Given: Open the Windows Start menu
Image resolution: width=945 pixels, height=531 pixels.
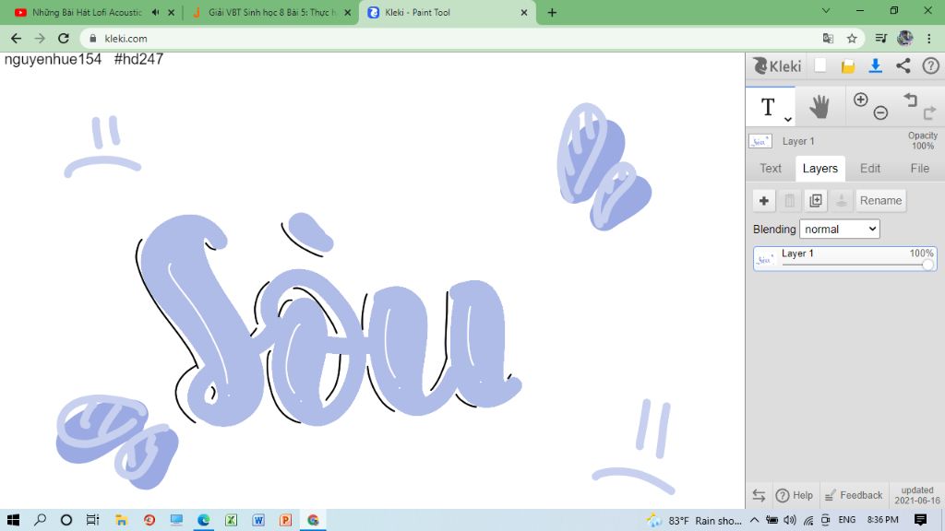Looking at the screenshot, I should tap(13, 520).
